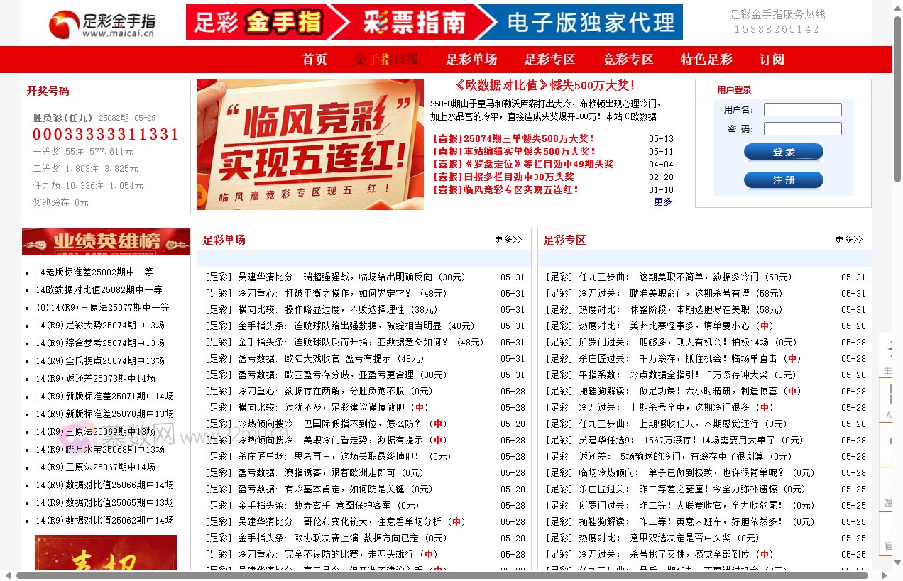Image resolution: width=903 pixels, height=581 pixels.
Task: Click the 业绩英雄榜 banner at left
Action: coord(105,241)
